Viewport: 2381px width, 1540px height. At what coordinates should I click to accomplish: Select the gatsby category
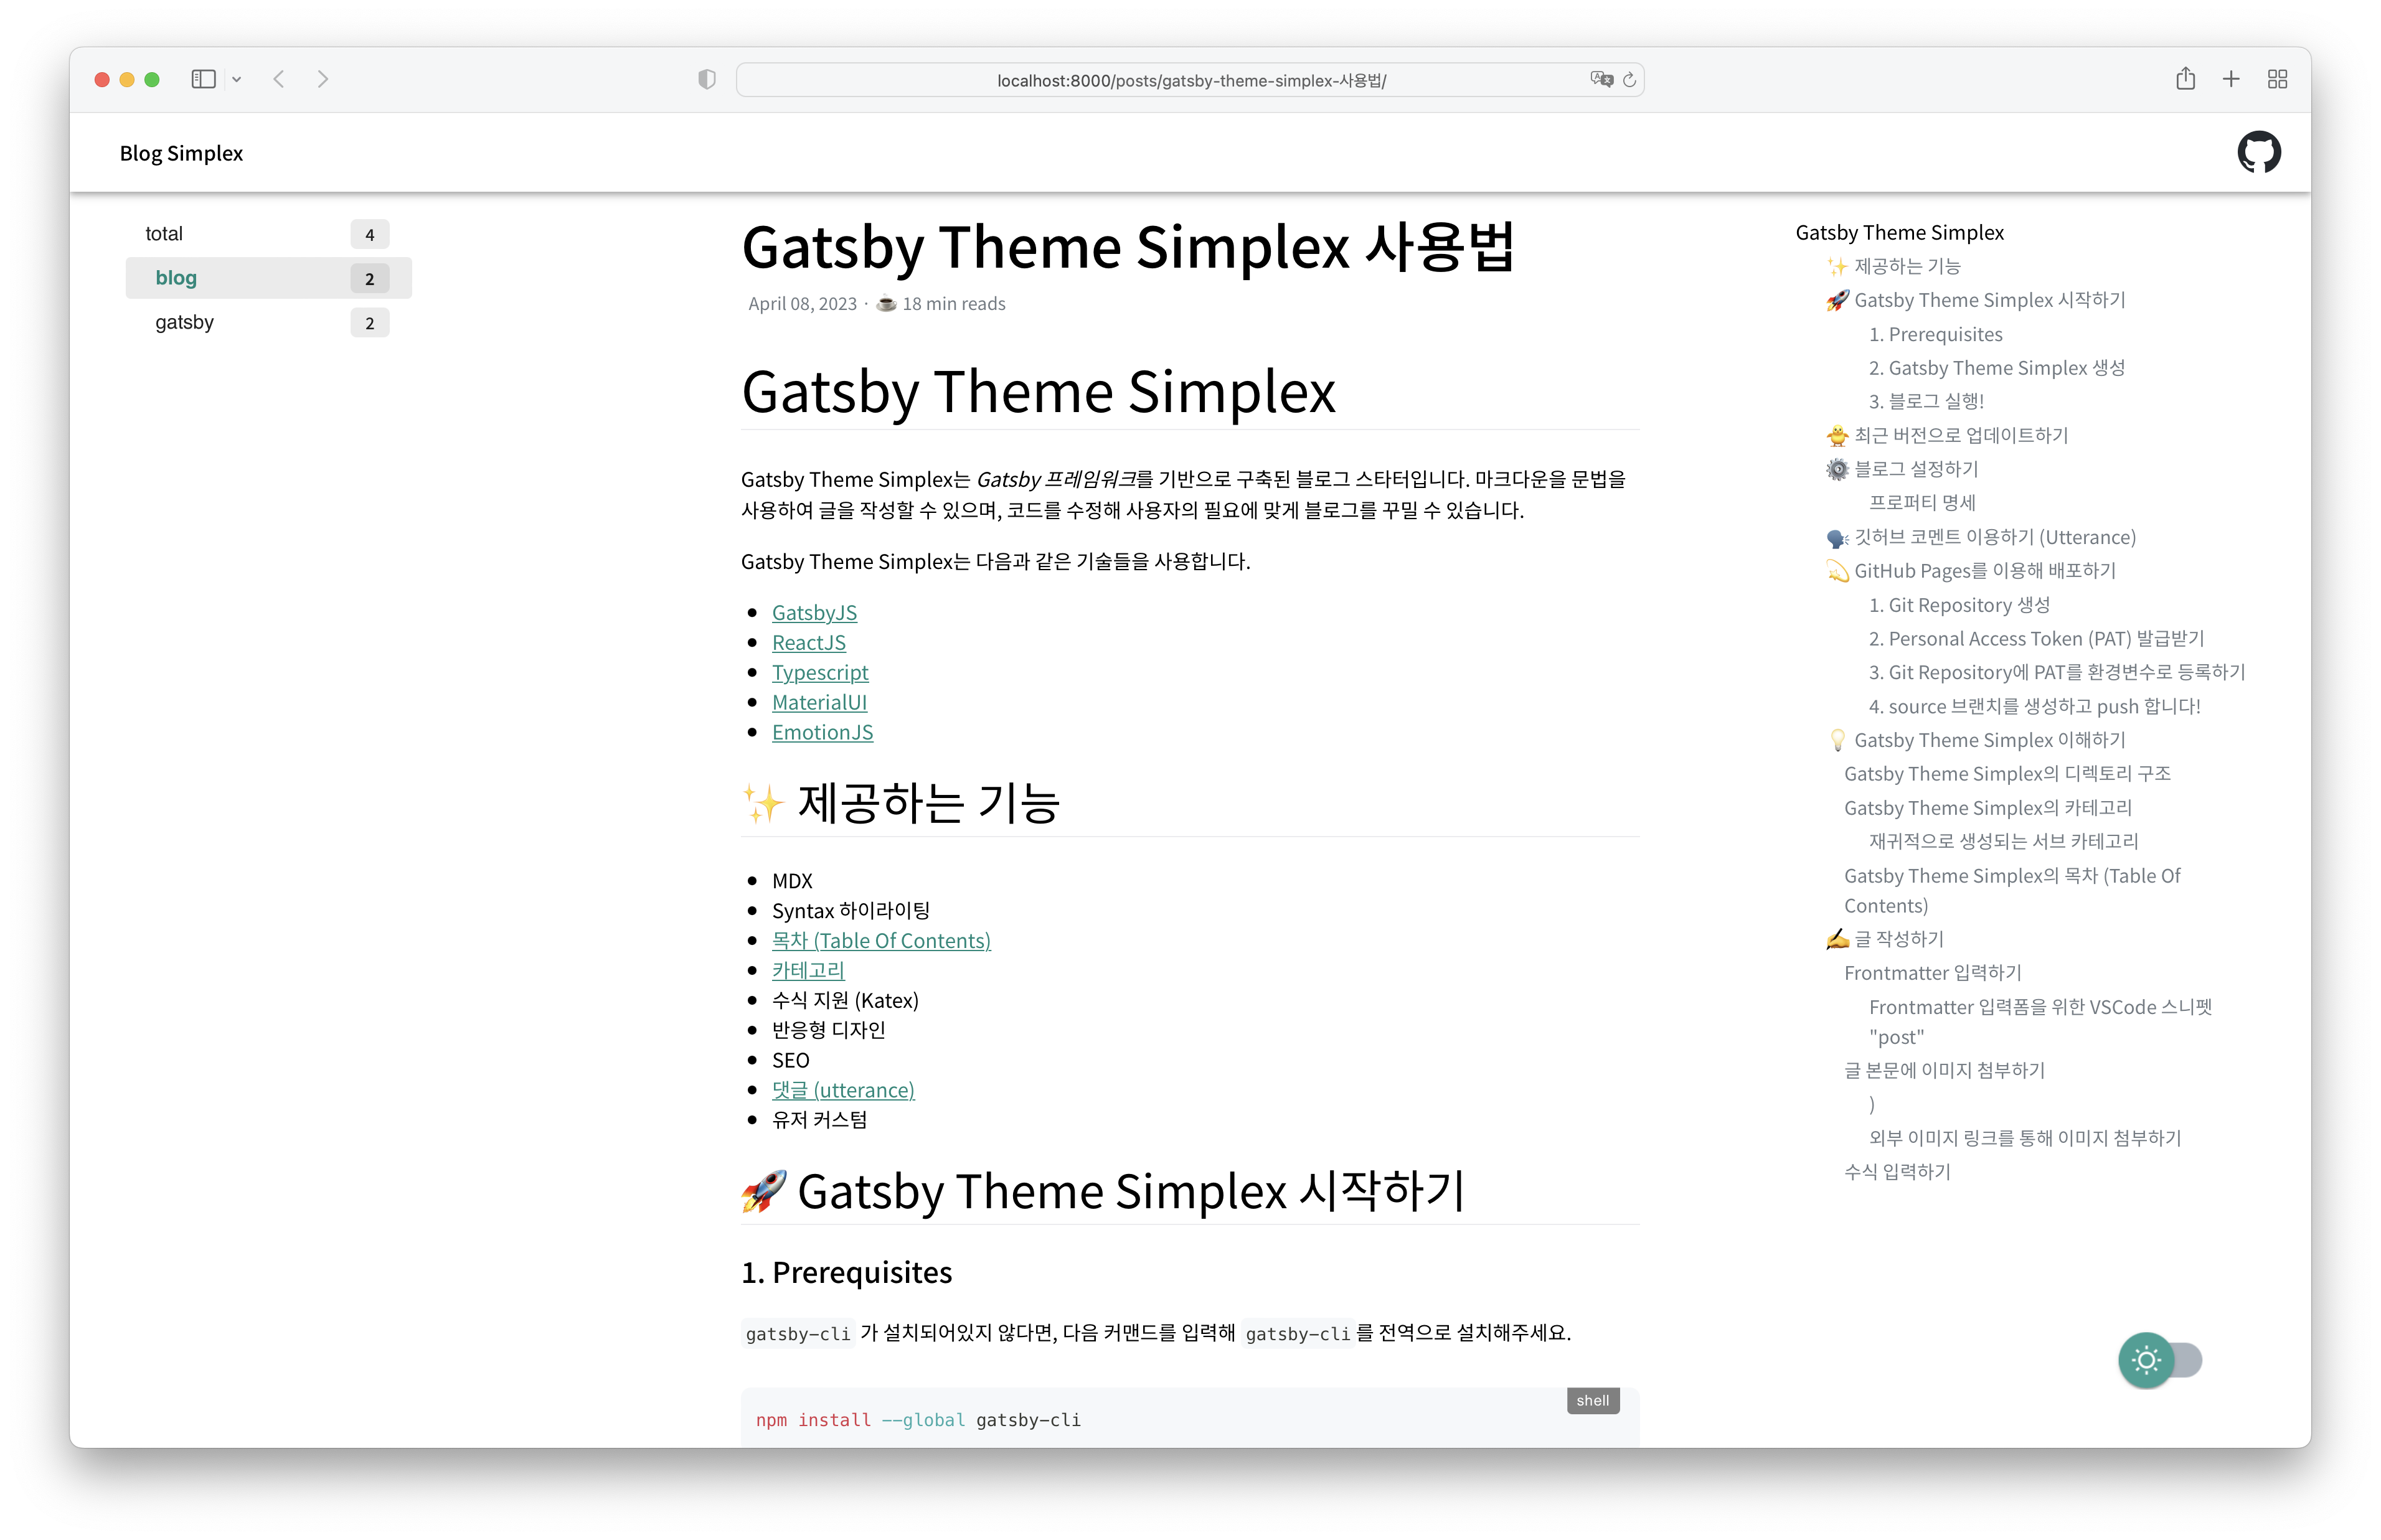coord(185,322)
